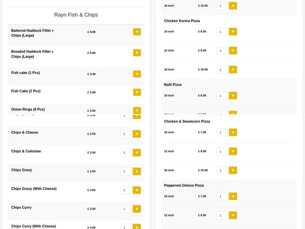Add Breaded Haddock Fillet + Chips to cart
This screenshot has height=229, width=305.
[137, 53]
